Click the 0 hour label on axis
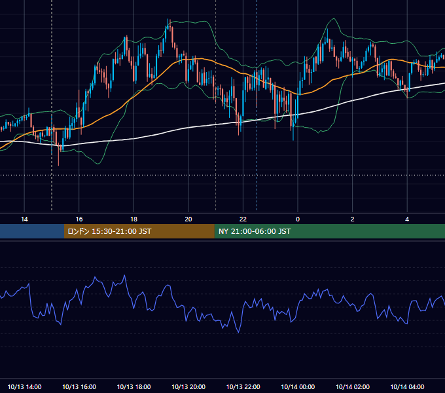 [x=298, y=219]
